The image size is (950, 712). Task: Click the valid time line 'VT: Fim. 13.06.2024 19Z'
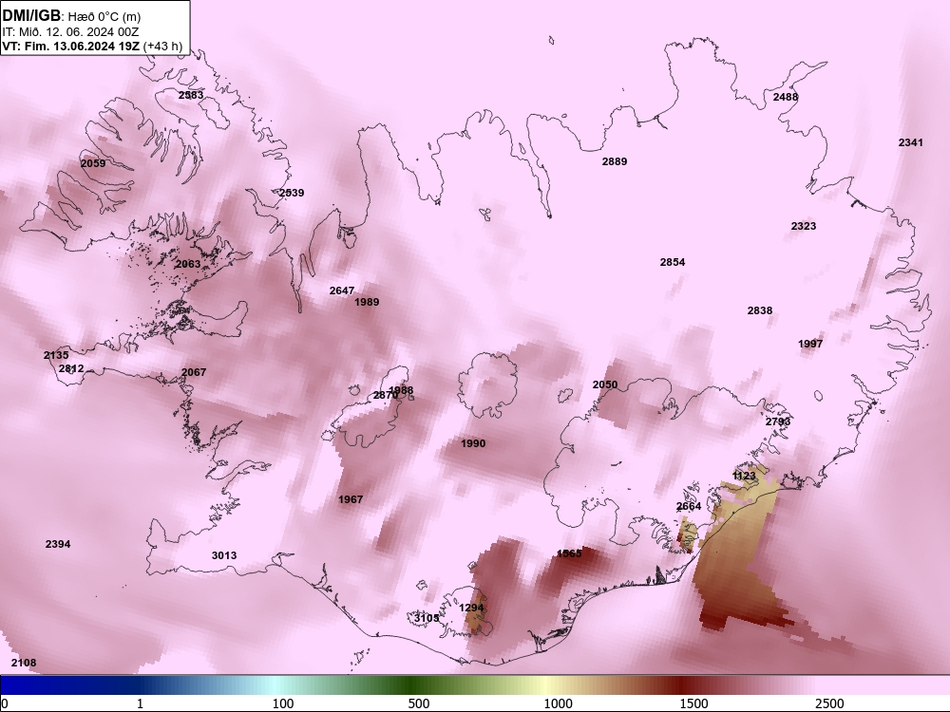pos(71,46)
